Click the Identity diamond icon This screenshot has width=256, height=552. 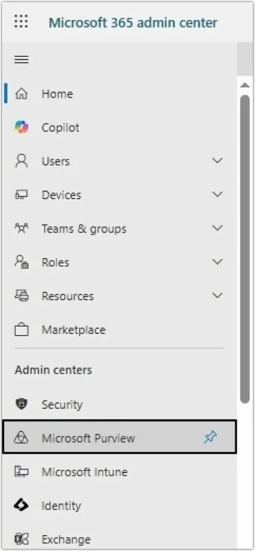(x=22, y=506)
